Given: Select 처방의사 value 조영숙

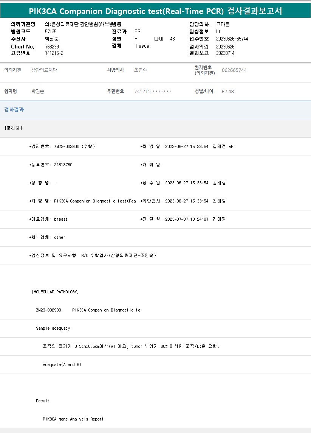Looking at the screenshot, I should (140, 70).
